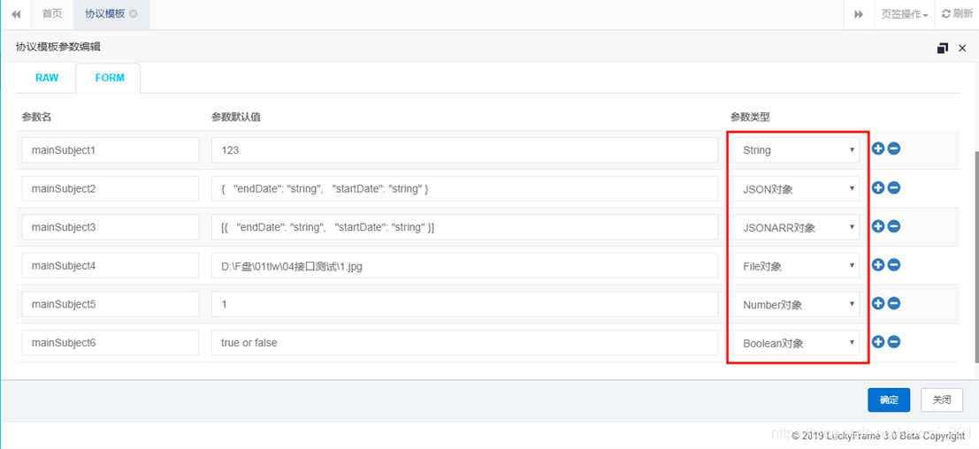The image size is (979, 449).
Task: Click the default value field containing 123
Action: (x=464, y=149)
